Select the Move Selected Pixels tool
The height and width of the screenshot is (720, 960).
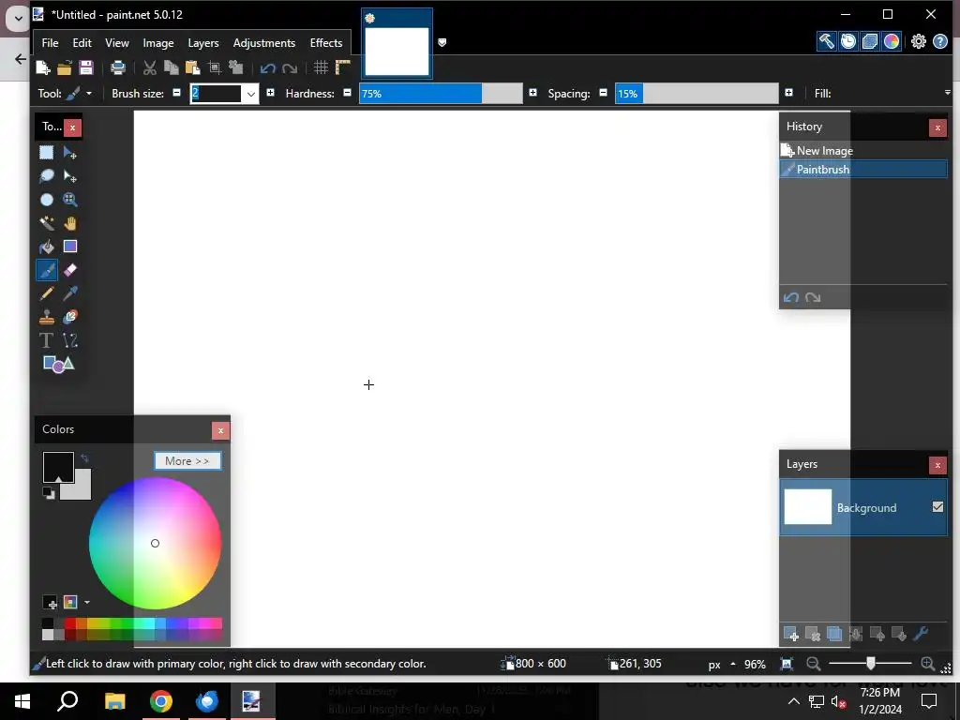coord(69,153)
